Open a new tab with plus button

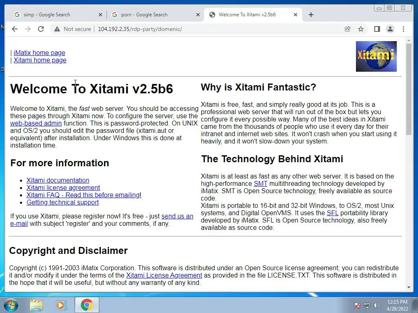pos(311,15)
